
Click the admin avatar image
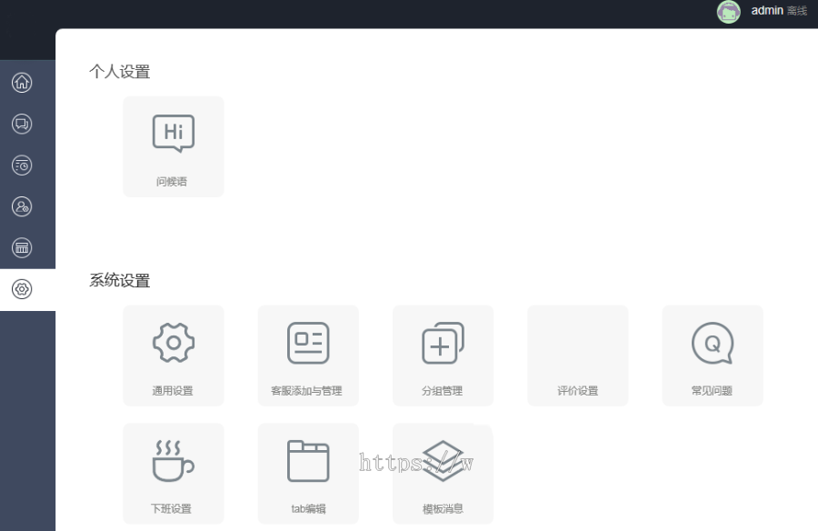tap(729, 12)
